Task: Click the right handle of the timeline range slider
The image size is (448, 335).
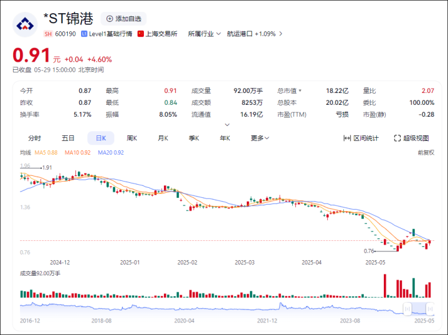Action: (x=430, y=309)
